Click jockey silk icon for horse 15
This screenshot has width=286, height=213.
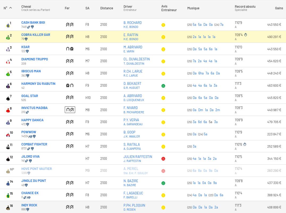[x=8, y=196]
